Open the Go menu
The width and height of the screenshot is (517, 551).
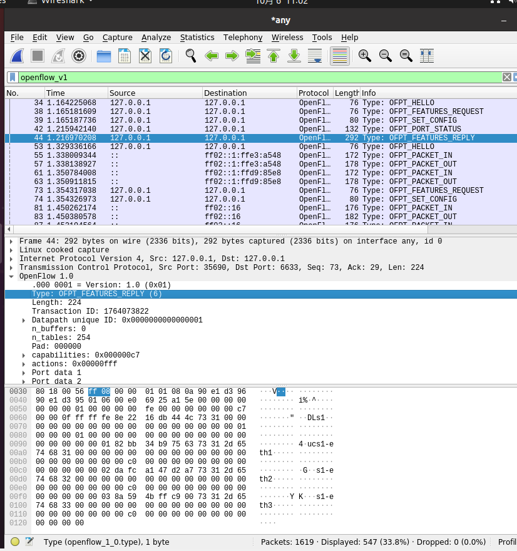(x=88, y=37)
